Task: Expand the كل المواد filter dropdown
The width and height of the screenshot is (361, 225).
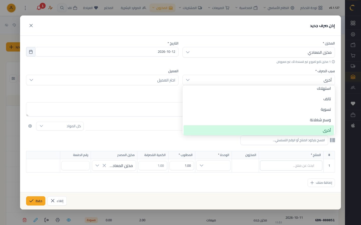Action: coord(60,126)
